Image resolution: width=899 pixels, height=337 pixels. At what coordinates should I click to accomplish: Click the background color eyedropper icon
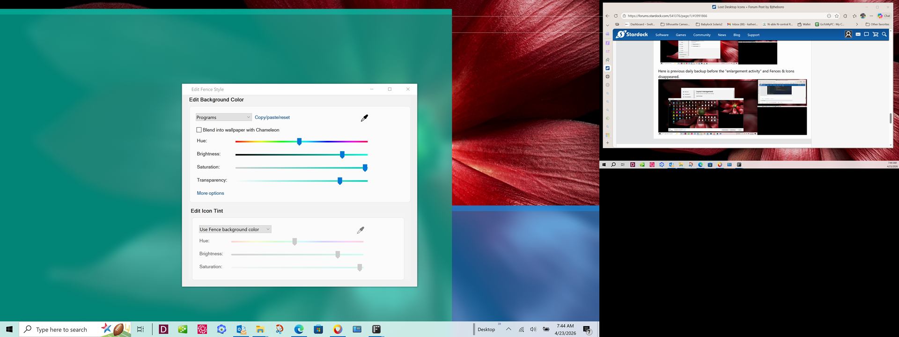point(364,118)
